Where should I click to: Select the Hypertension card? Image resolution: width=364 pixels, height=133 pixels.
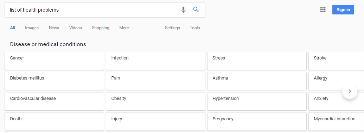coord(257,101)
